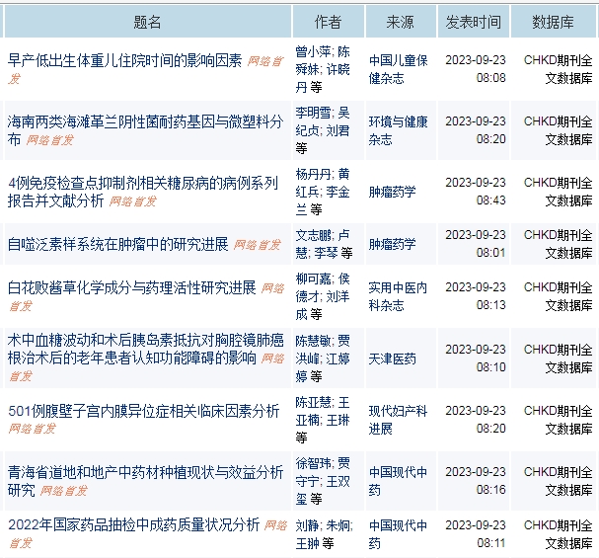Open article on 早产低出生体重儿住院时间的影响因素
Viewport: 599px width, 558px height.
tap(124, 60)
